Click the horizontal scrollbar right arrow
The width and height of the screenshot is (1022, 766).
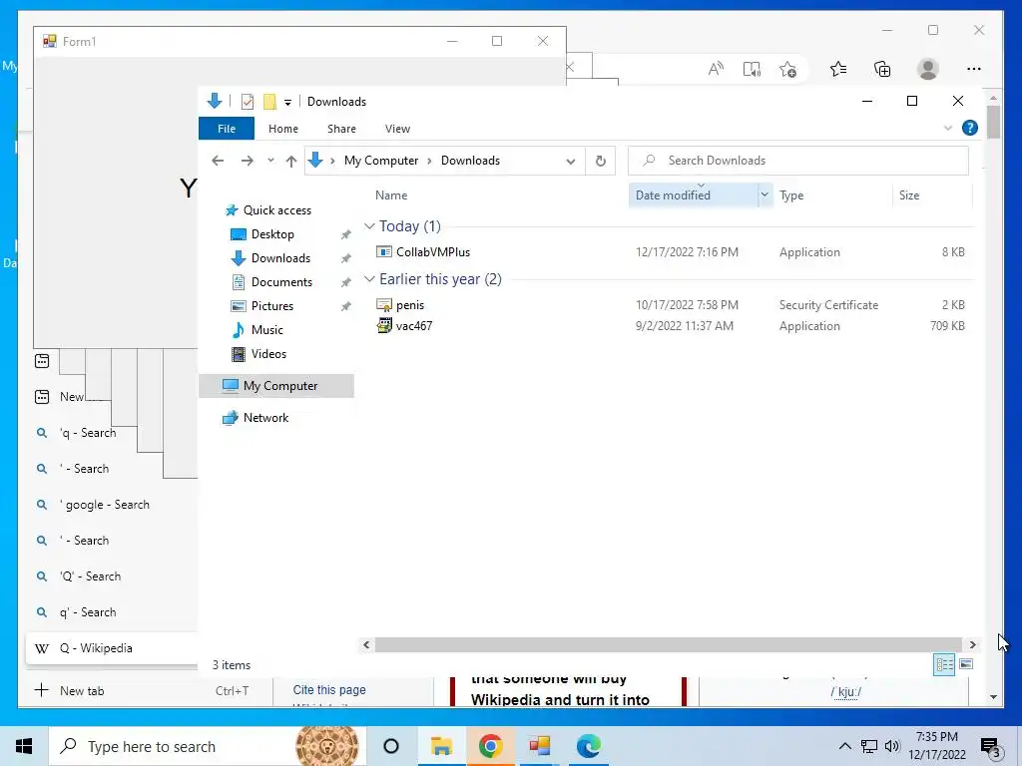coord(972,645)
